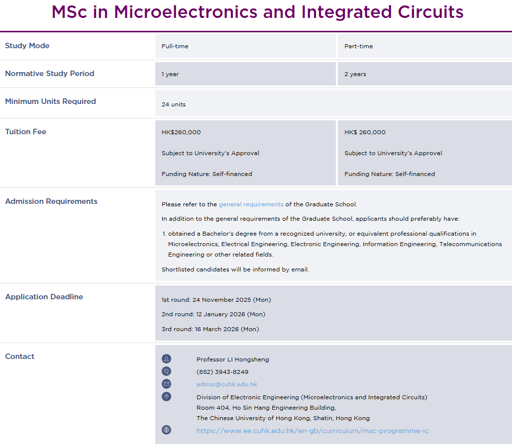Click the phone number (852) 3943-8249
Image resolution: width=512 pixels, height=444 pixels.
click(222, 372)
